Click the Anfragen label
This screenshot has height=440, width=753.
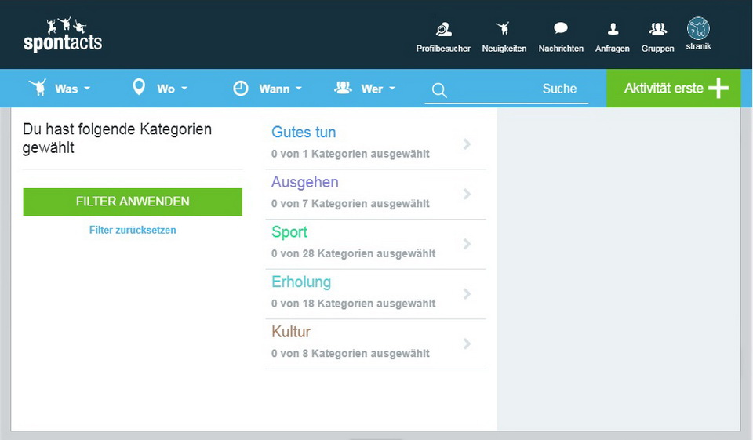pyautogui.click(x=613, y=49)
